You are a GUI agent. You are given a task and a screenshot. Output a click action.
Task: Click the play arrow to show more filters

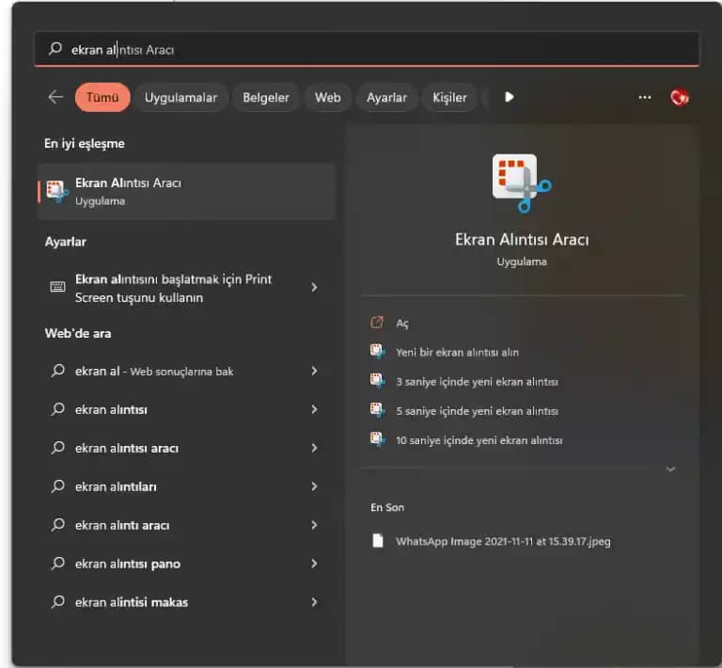[x=509, y=97]
